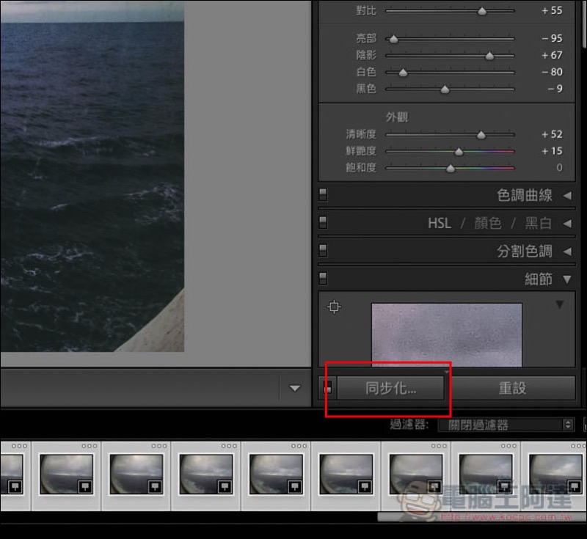
Task: Click the main ocean photo preview
Action: [x=92, y=176]
